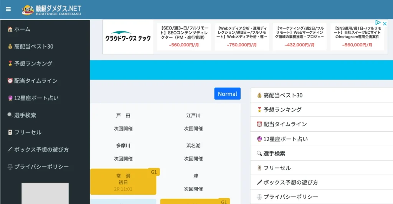Image resolution: width=393 pixels, height=204 pixels.
Task: Open 選手検索 link in right panel
Action: (x=322, y=153)
